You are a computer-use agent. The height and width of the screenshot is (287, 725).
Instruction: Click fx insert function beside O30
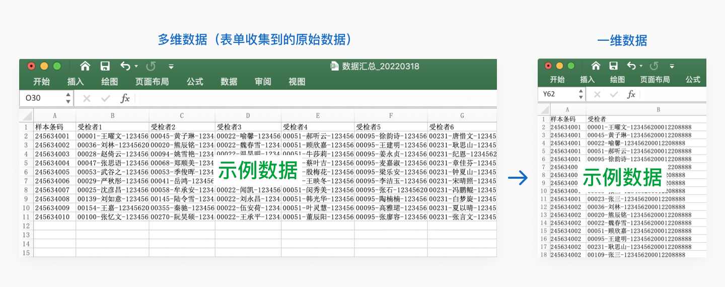click(125, 98)
